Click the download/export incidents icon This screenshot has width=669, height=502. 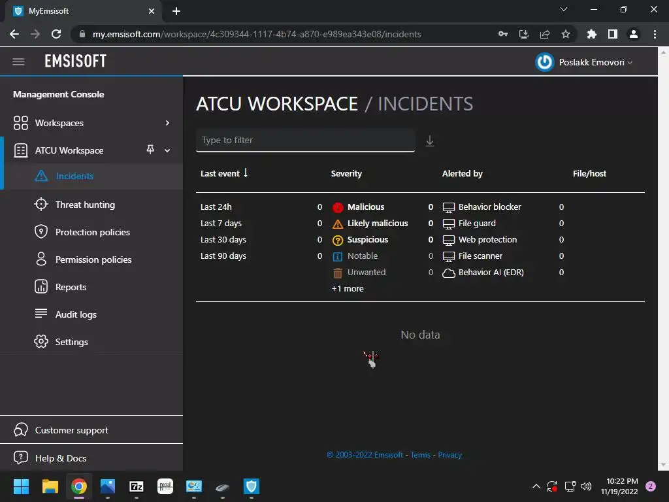click(x=430, y=141)
